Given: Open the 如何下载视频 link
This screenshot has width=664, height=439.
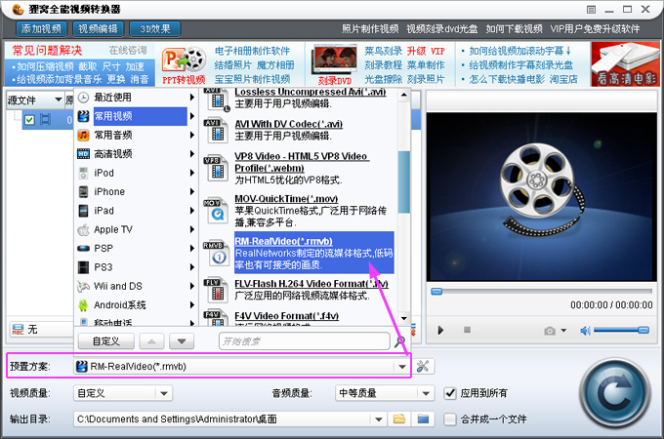Looking at the screenshot, I should coord(514,28).
